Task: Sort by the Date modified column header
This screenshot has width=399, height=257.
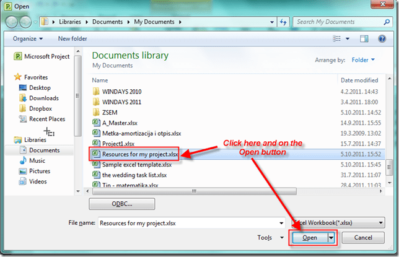Action: (x=359, y=80)
